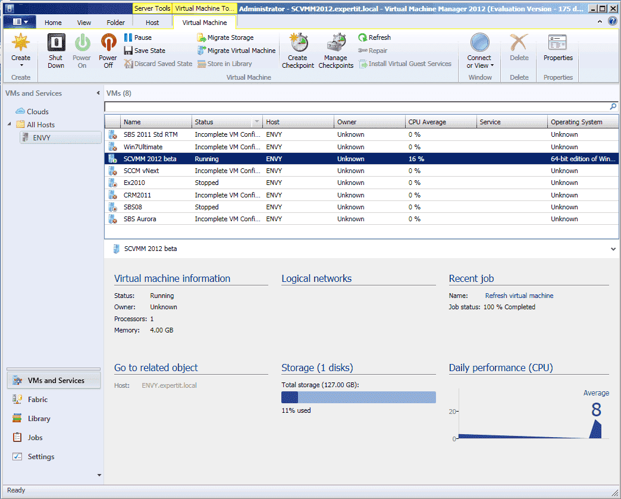The width and height of the screenshot is (621, 499).
Task: Click Migrate Storage
Action: tap(225, 37)
